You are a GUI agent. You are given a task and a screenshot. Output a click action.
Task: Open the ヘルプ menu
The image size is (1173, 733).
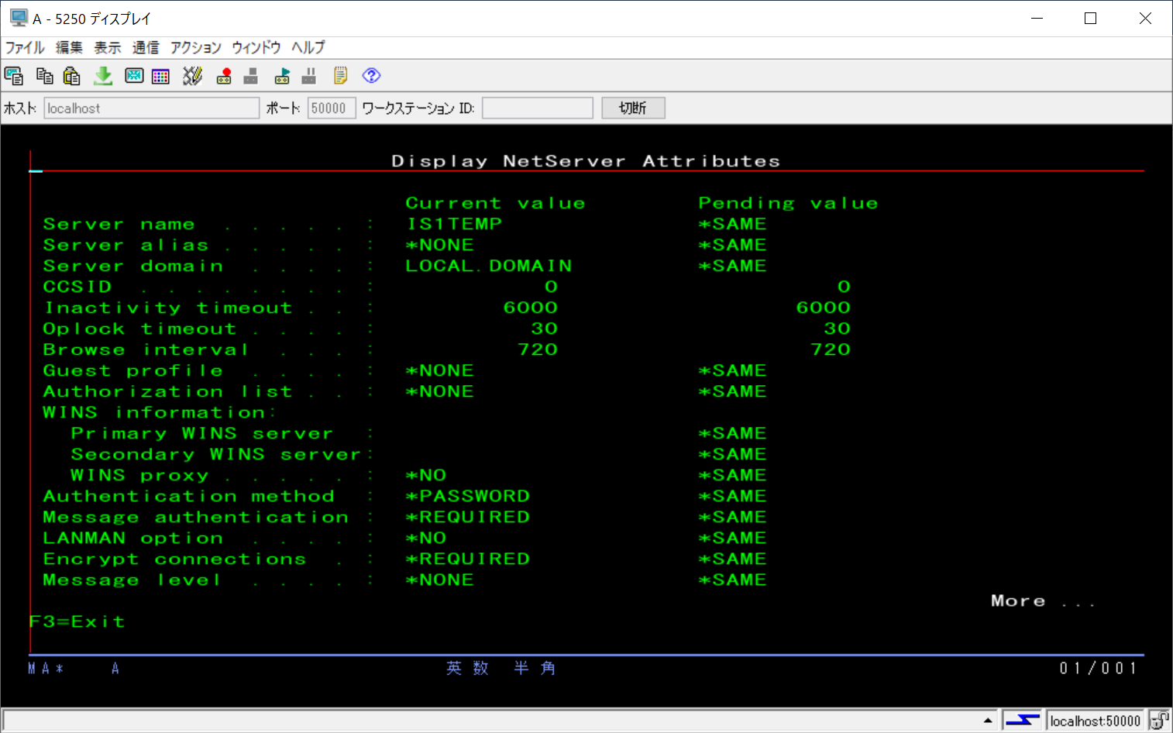pos(308,47)
